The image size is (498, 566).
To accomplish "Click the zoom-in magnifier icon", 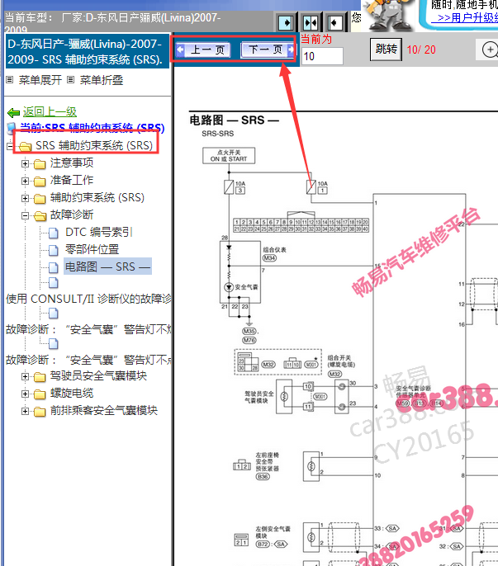I will tap(491, 50).
